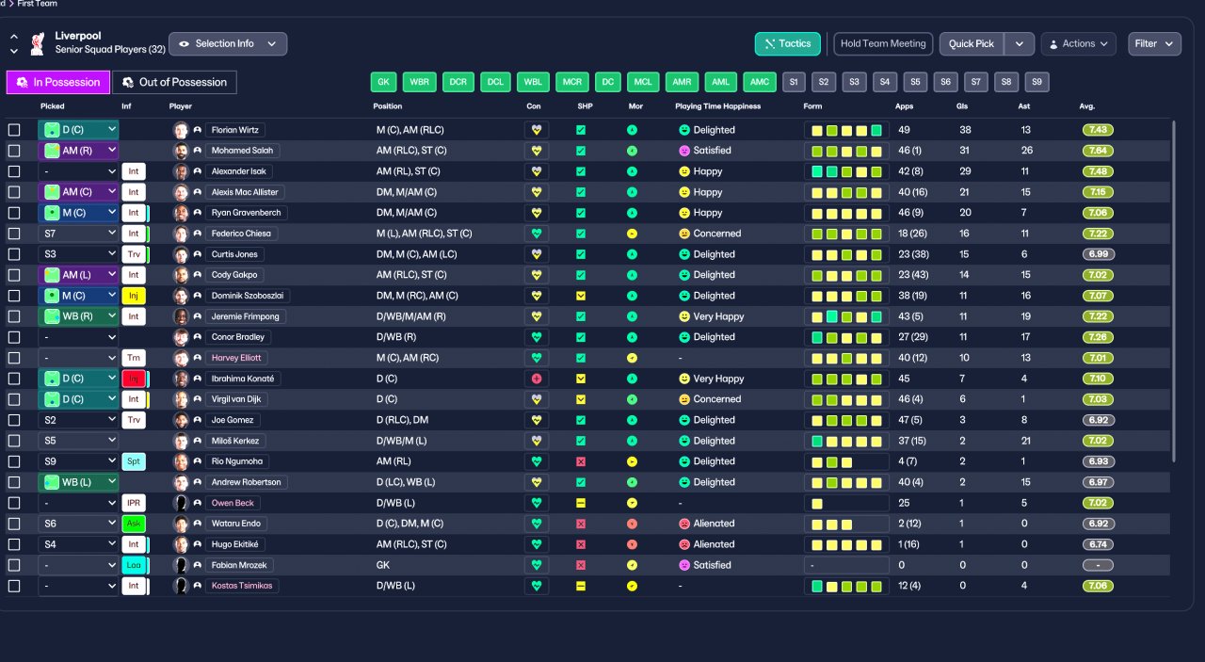
Task: Select the WBR position tab
Action: pos(420,82)
